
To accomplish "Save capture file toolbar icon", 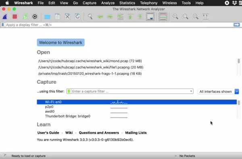I will point(57,17).
